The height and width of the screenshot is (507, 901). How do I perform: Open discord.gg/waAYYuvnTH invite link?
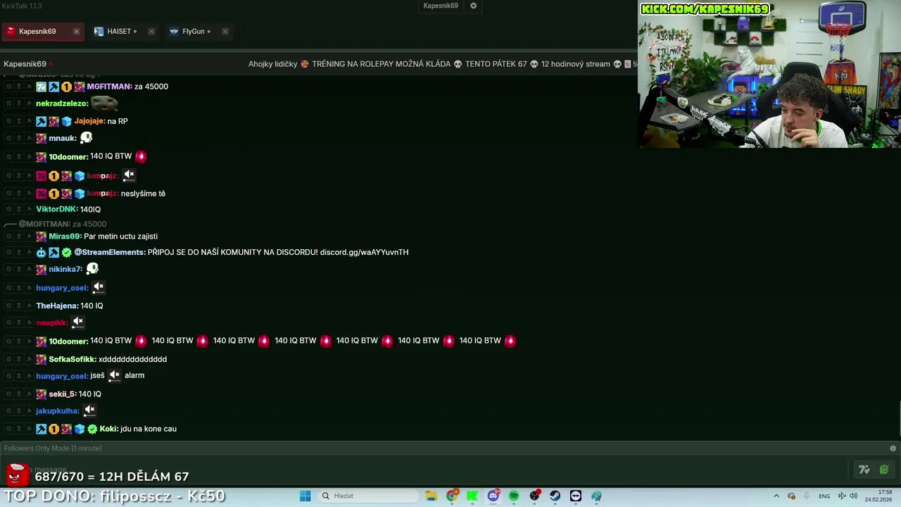pyautogui.click(x=364, y=252)
